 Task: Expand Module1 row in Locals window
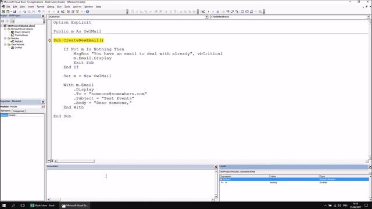[x=221, y=179]
